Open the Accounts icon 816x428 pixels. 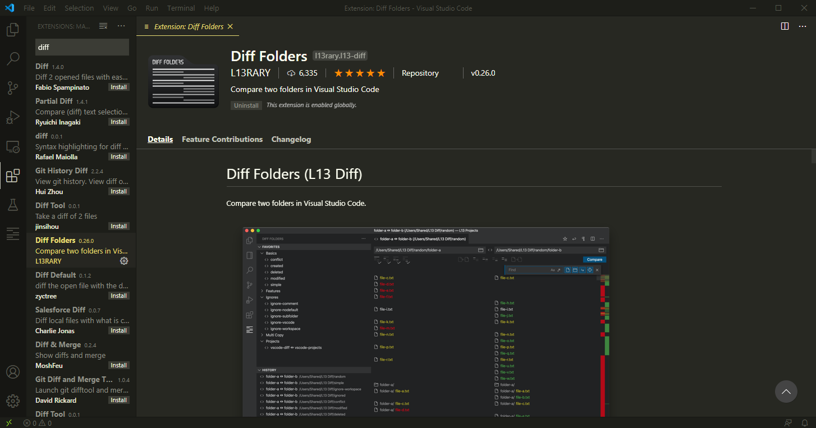[13, 372]
